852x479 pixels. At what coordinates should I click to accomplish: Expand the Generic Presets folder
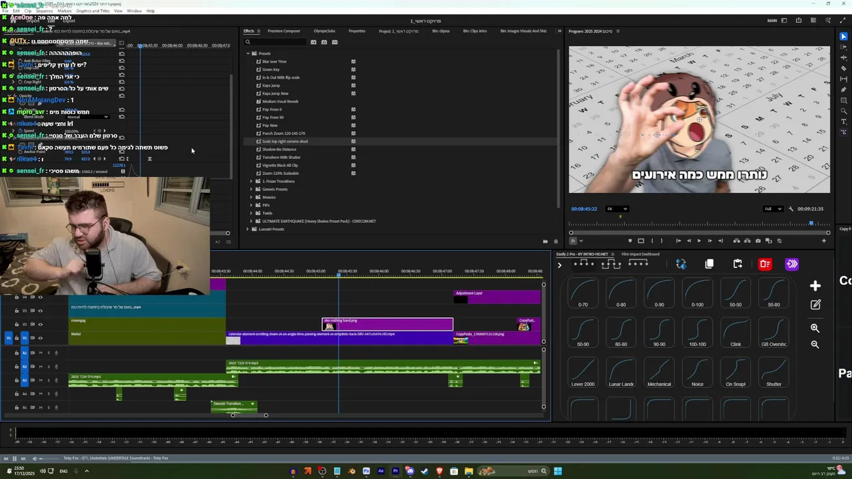click(x=252, y=189)
